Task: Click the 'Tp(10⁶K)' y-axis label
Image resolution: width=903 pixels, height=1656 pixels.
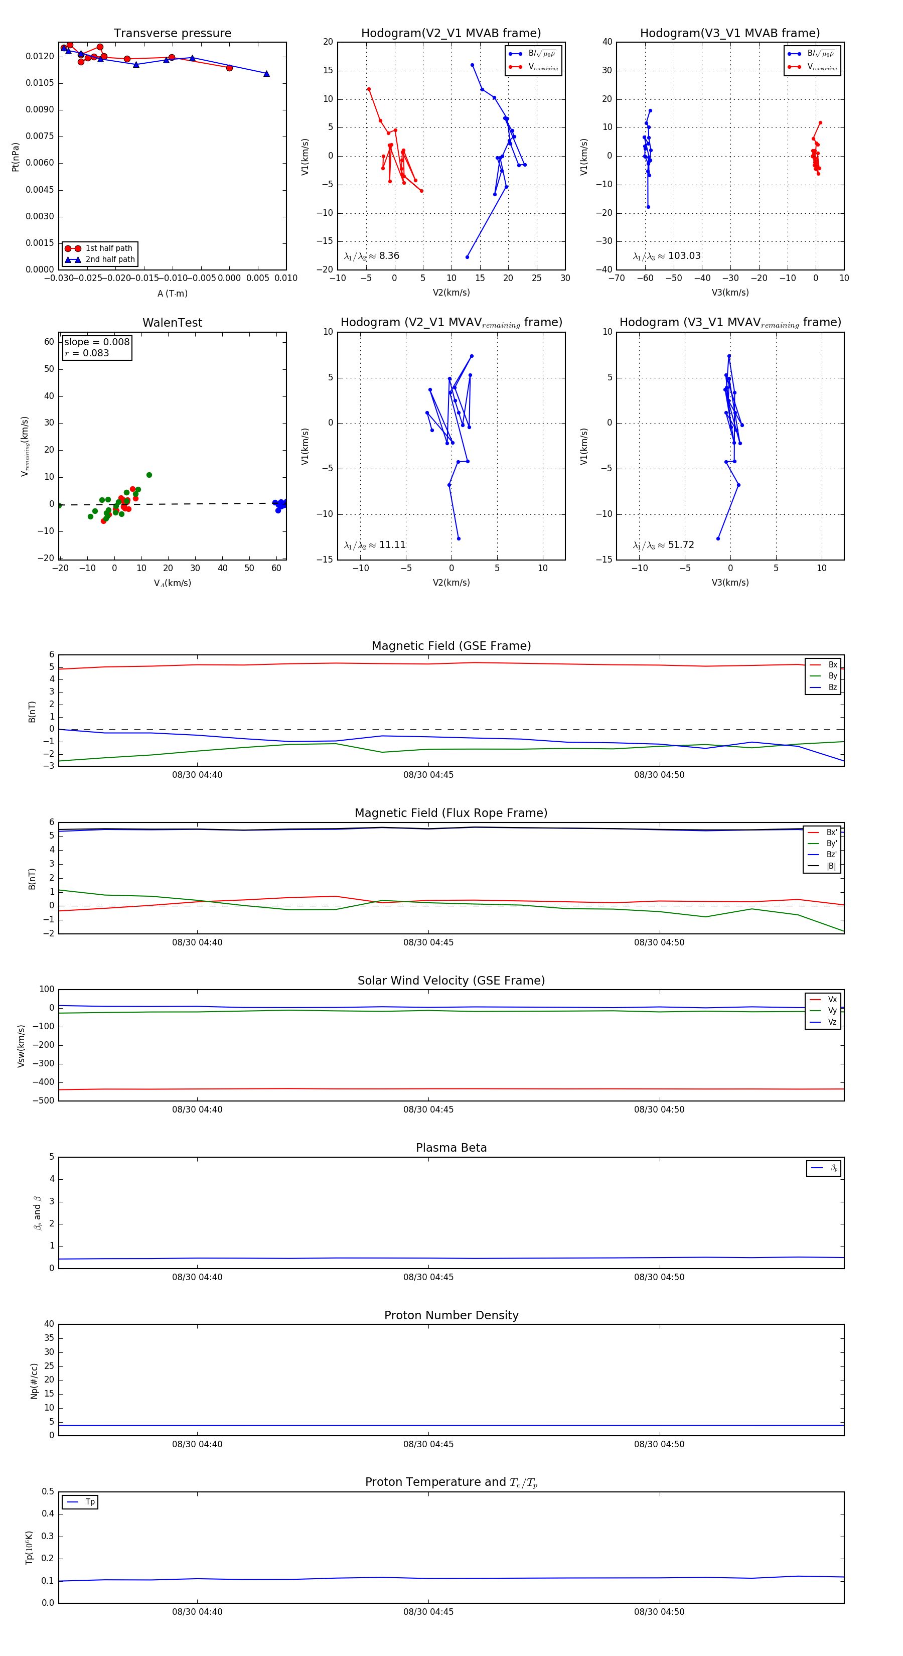Action: coord(29,1548)
